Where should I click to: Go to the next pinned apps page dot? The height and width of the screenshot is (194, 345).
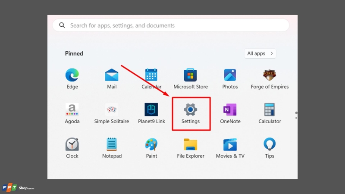click(x=296, y=118)
